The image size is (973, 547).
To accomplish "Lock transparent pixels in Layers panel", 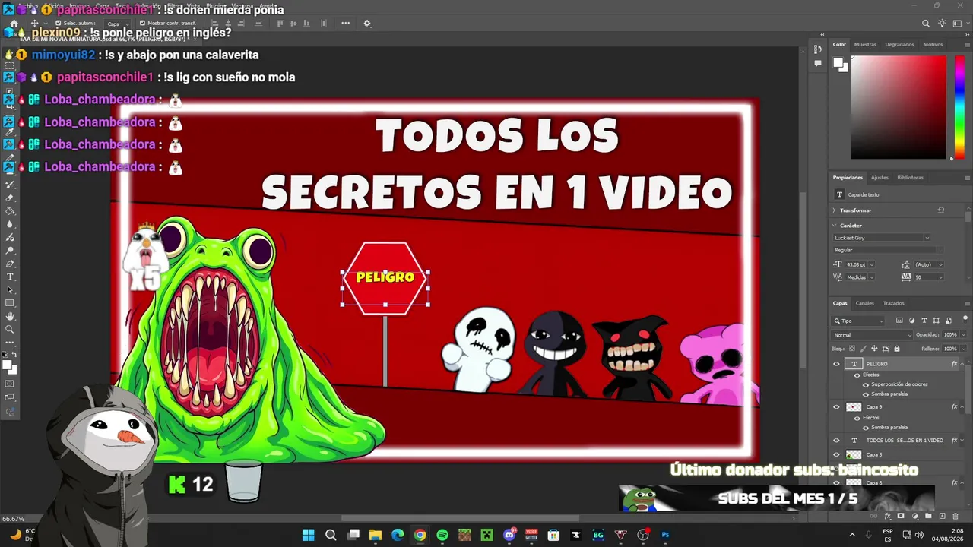I will pyautogui.click(x=851, y=349).
